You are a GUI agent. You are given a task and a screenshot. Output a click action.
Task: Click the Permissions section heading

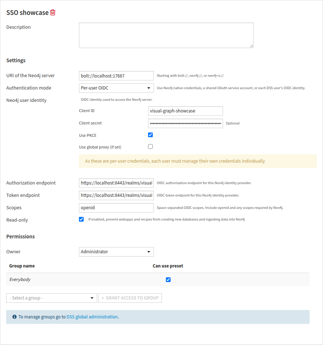(x=20, y=237)
